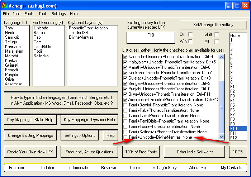The width and height of the screenshot is (251, 177).
Task: Click the Help button beside Settings / Options
Action: click(x=110, y=135)
